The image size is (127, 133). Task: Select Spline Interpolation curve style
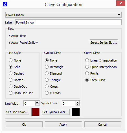coord(101,67)
